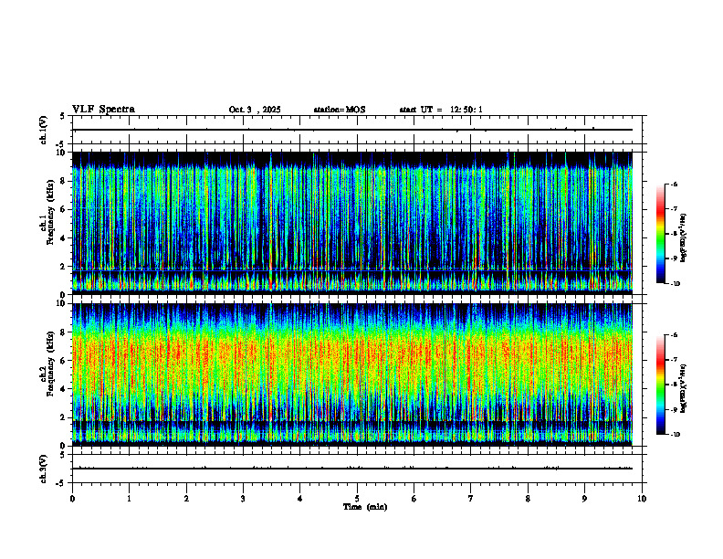723x559 pixels.
Task: Click inside the ch.2 spectrogram panel
Action: click(352, 374)
